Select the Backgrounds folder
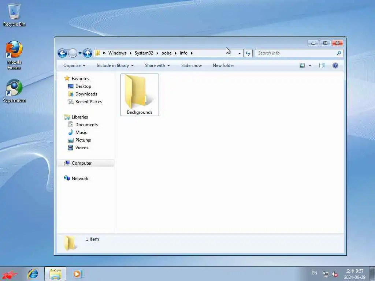Viewport: 375px width, 281px height. coord(140,95)
